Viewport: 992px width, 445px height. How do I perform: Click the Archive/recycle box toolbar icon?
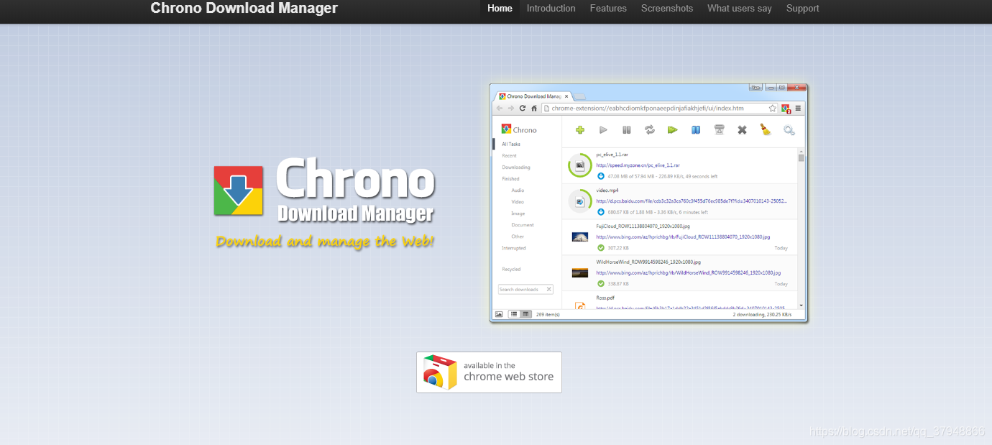coord(719,130)
